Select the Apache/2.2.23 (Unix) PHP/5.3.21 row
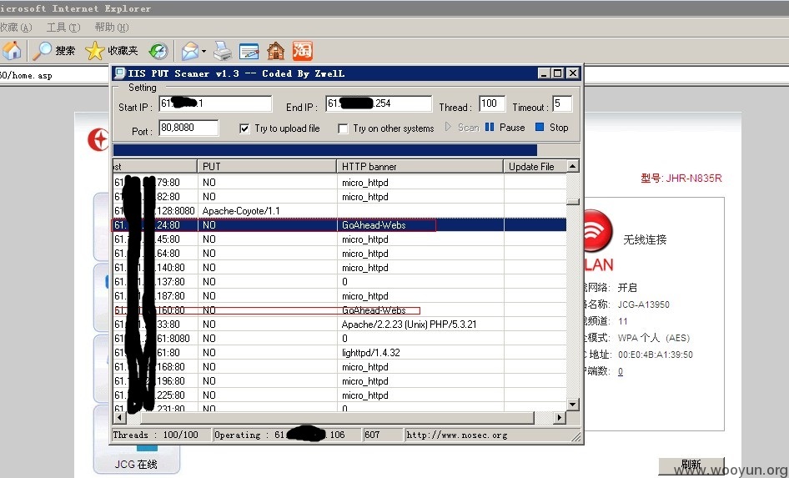Viewport: 789px width, 478px height. pos(339,324)
